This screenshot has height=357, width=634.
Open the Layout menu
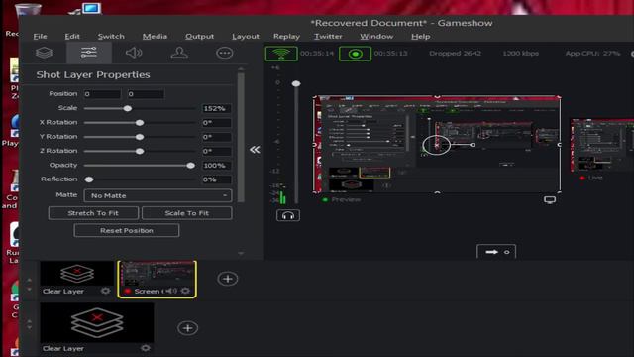[x=246, y=36]
